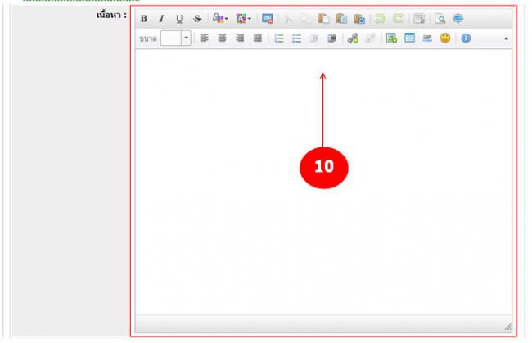Click the ขนาด size label
Image resolution: width=532 pixels, height=343 pixels.
point(148,38)
